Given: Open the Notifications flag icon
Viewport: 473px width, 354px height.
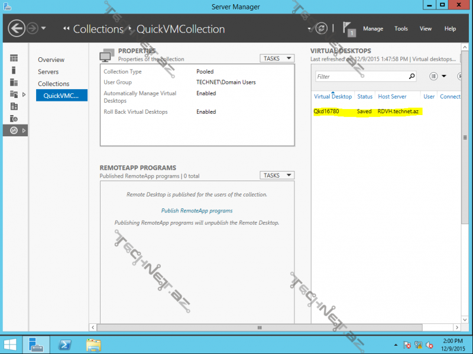Looking at the screenshot, I should point(349,29).
